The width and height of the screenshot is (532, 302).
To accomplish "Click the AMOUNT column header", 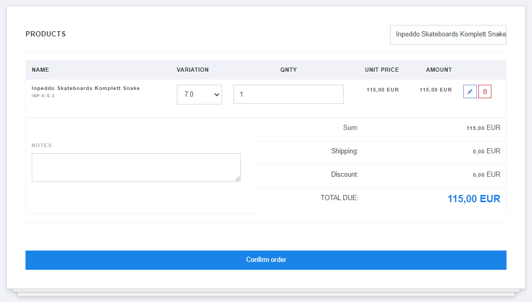I will [x=439, y=70].
